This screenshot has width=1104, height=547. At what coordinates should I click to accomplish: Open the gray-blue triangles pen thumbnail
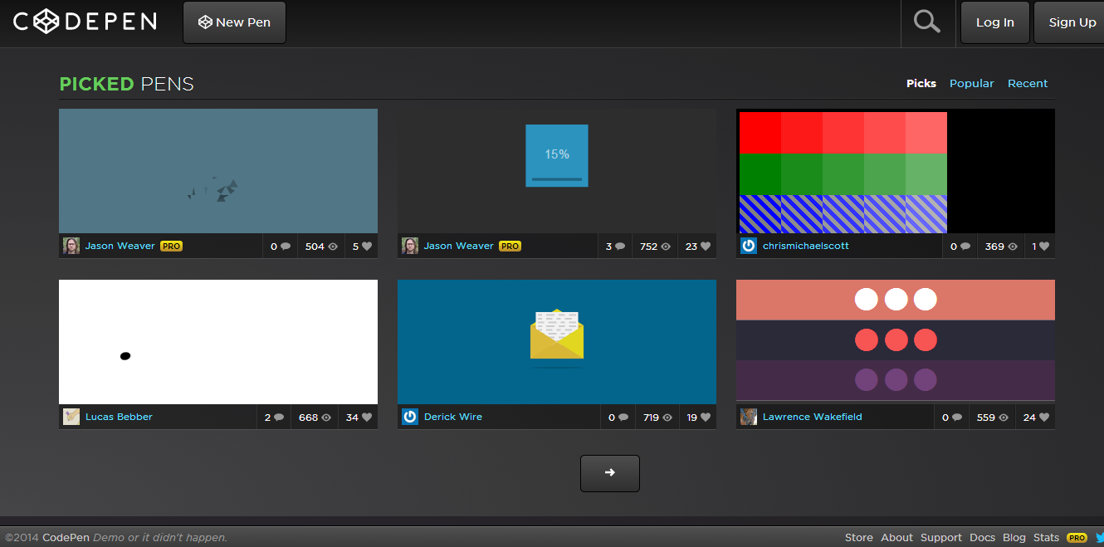click(x=218, y=171)
